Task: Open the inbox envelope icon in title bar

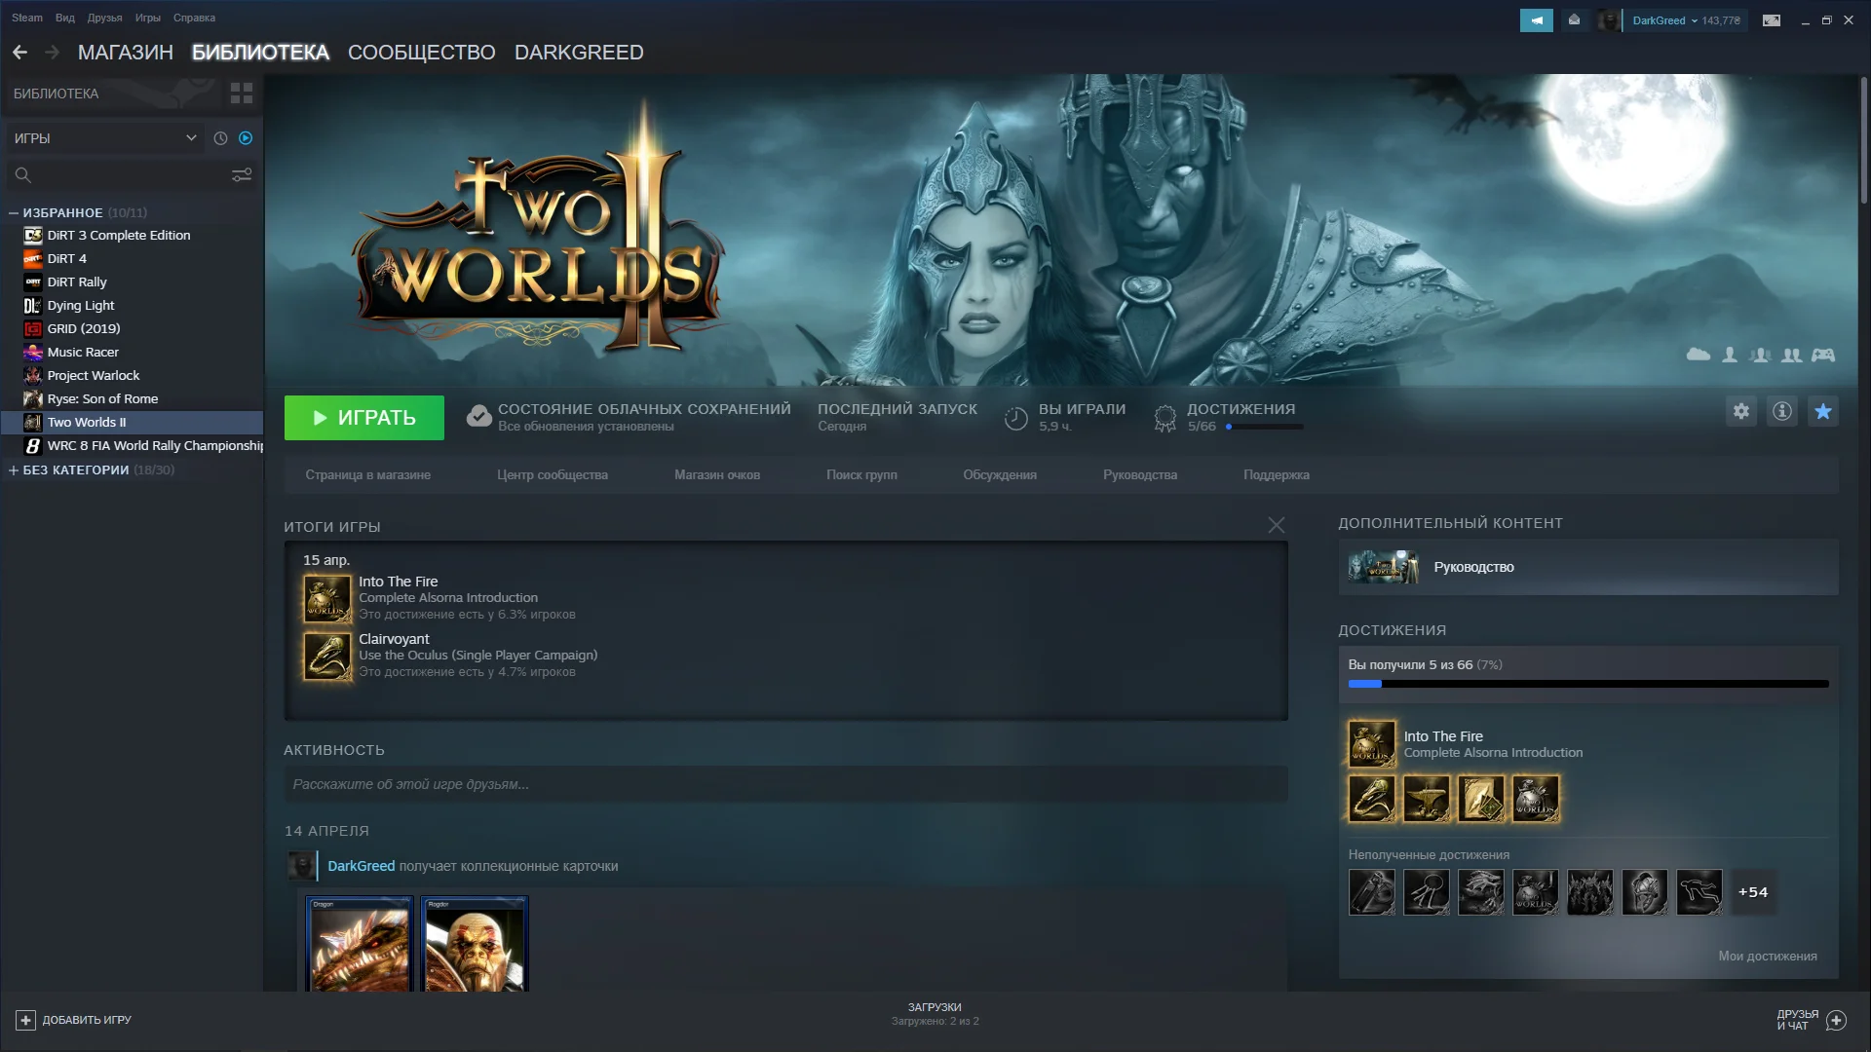Action: click(x=1574, y=20)
